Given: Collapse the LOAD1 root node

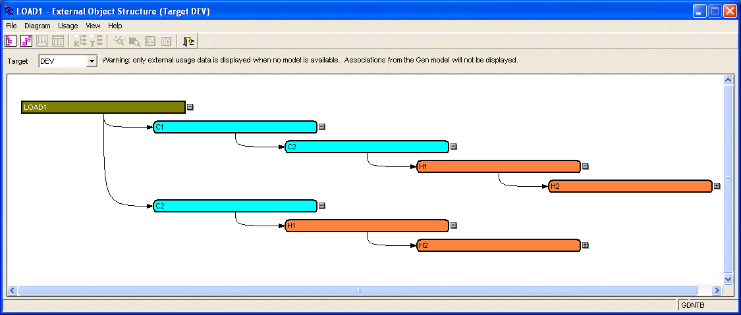Looking at the screenshot, I should point(190,107).
